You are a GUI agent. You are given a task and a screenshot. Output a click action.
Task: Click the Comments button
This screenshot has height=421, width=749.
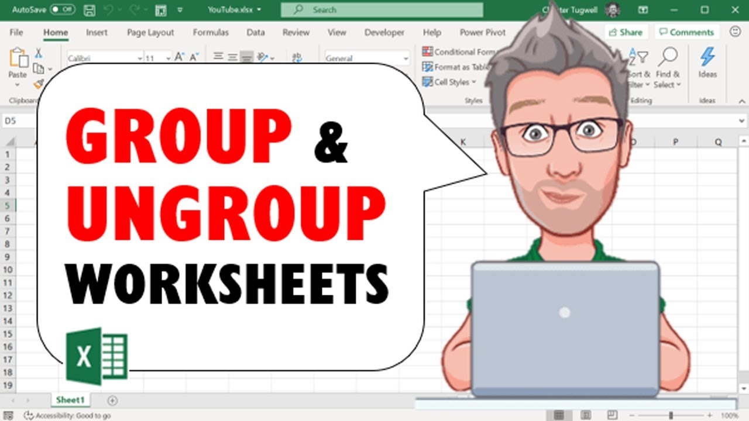tap(686, 32)
